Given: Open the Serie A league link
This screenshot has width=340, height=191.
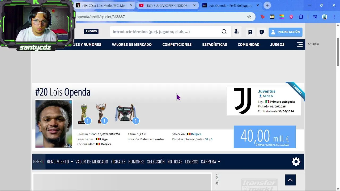Looking at the screenshot, I should pyautogui.click(x=268, y=96).
